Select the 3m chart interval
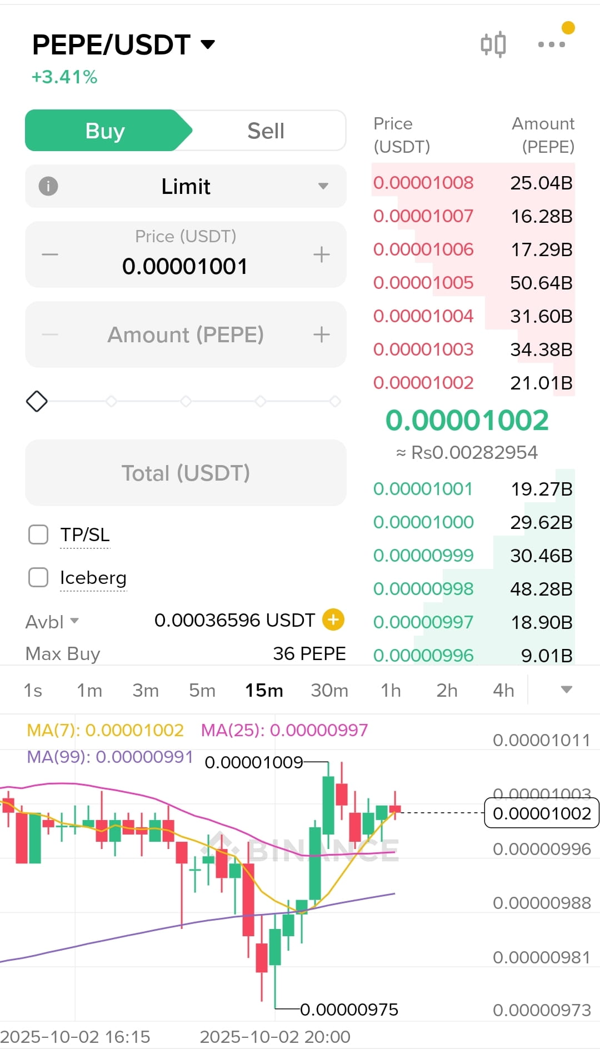Screen dimensions: 600x1059 point(146,690)
